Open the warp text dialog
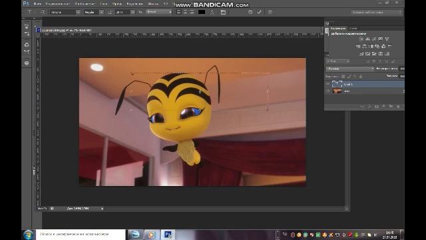426x240 pixels. tap(212, 12)
